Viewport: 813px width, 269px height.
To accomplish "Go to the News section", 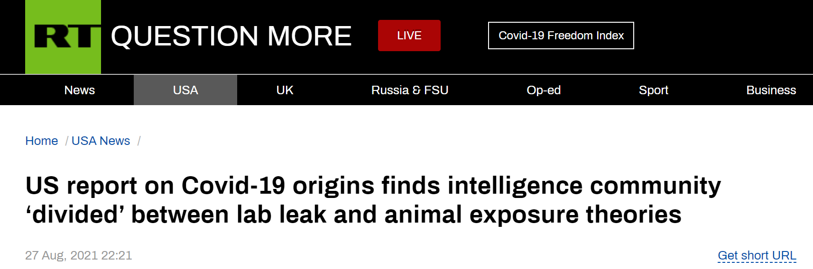I will (x=80, y=90).
